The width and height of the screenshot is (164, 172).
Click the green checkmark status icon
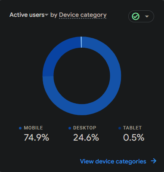(136, 16)
